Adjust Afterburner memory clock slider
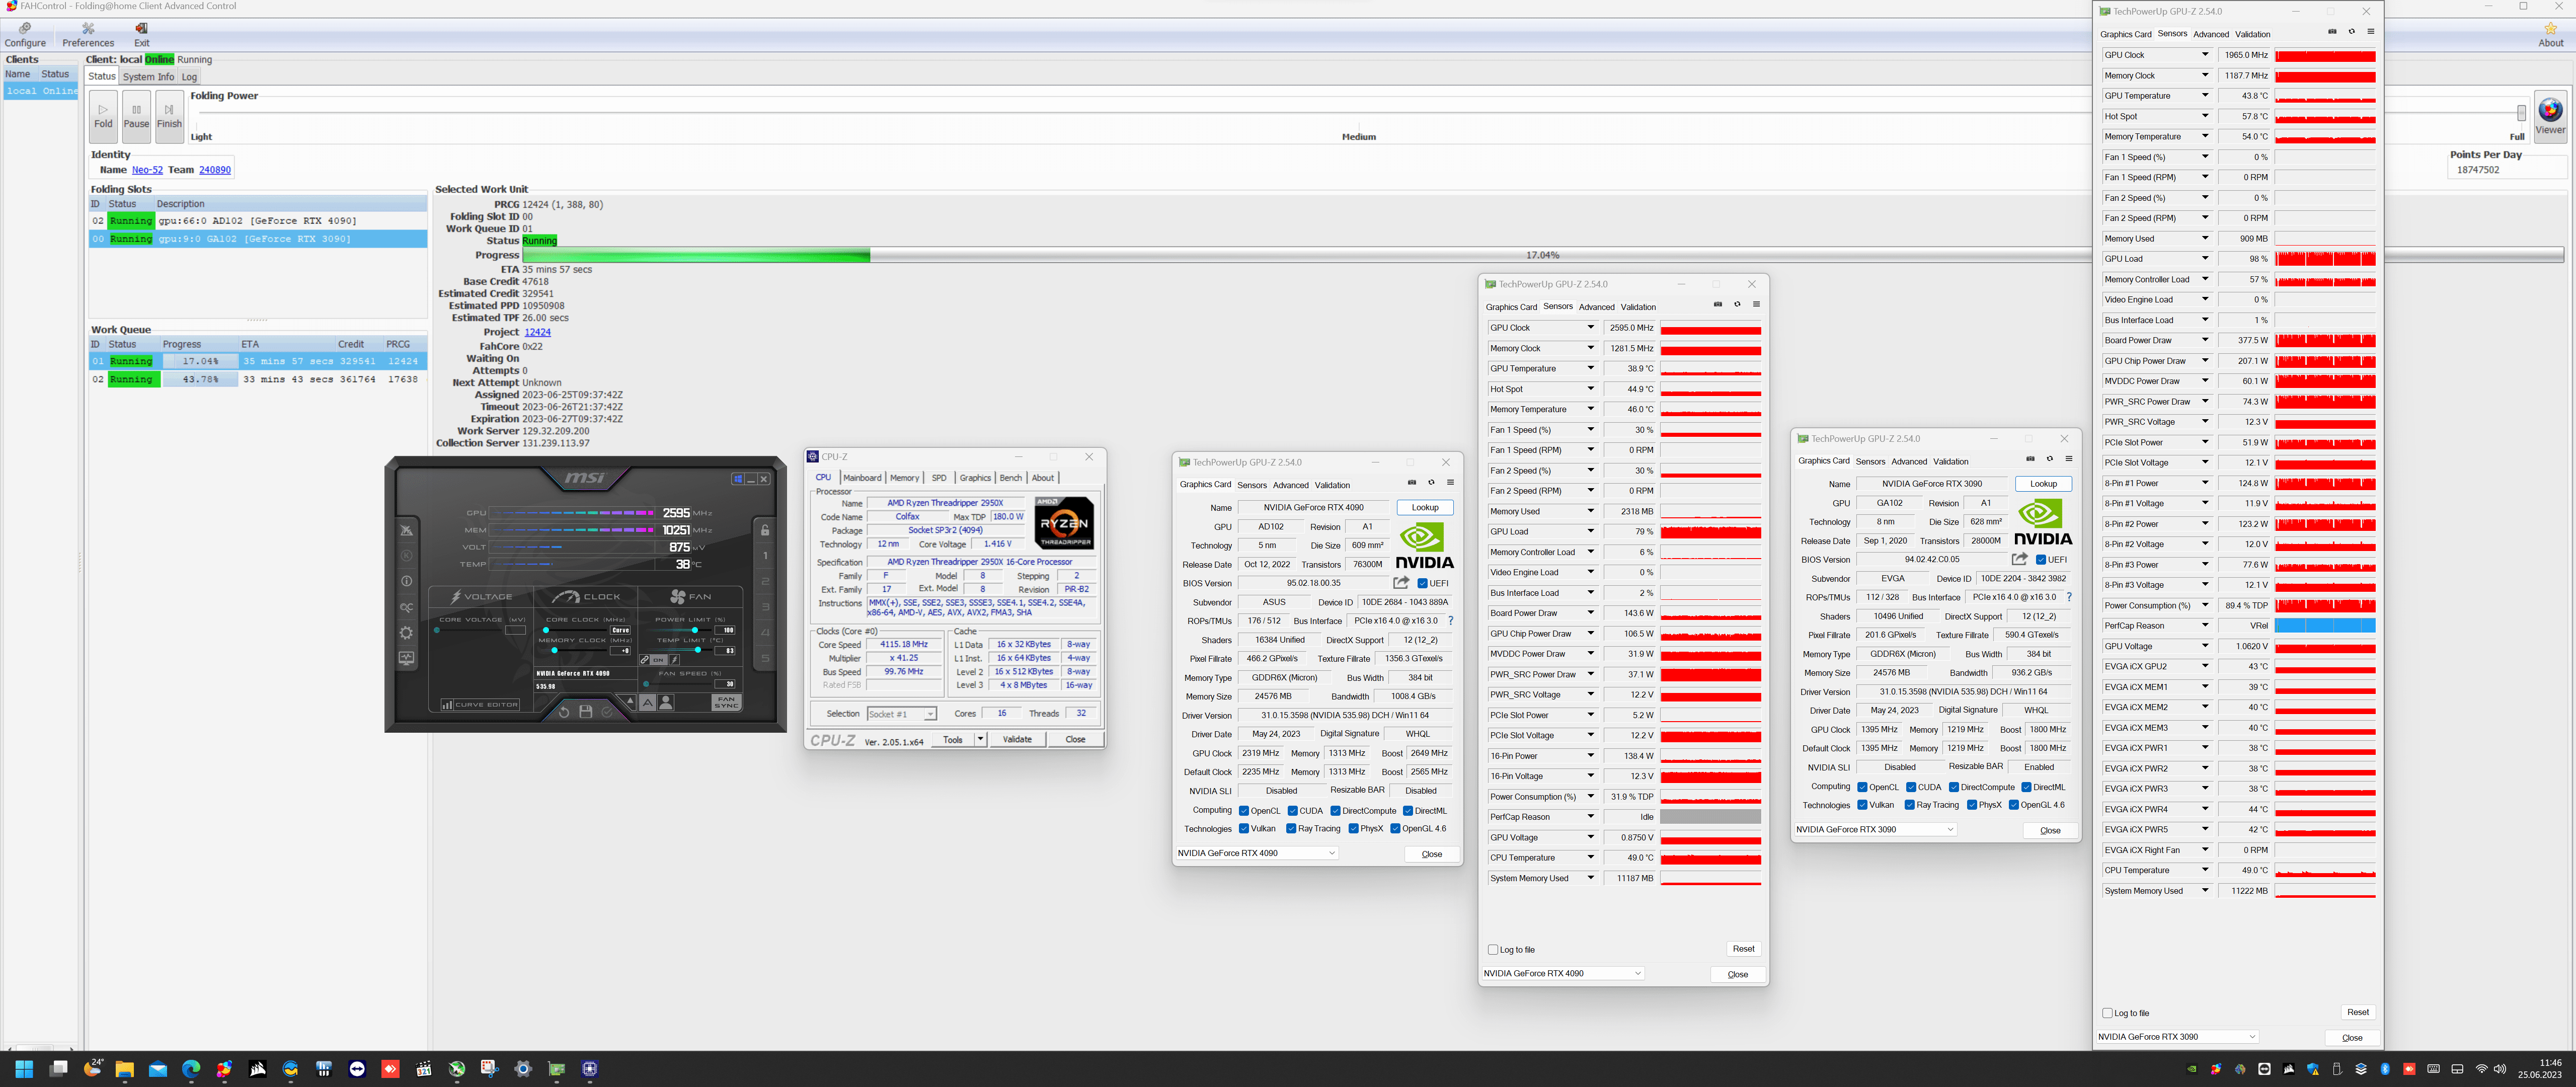 [554, 651]
